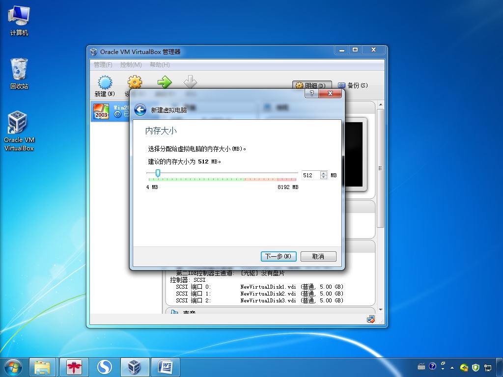Click the VM preview thumbnail
The width and height of the screenshot is (503, 377).
point(354,154)
